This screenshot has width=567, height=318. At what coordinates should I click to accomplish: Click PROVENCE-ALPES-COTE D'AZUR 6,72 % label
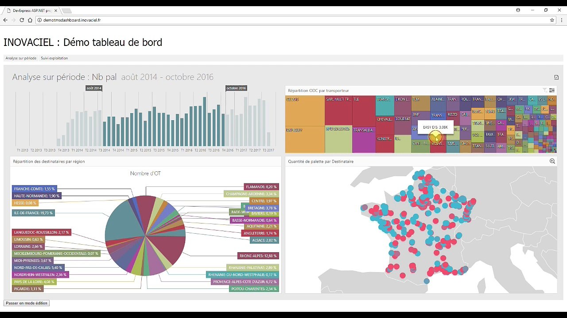tap(245, 282)
